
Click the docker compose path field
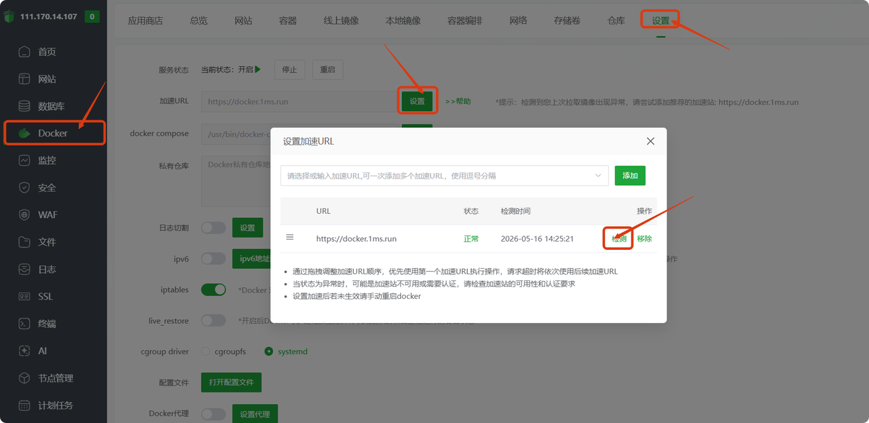[236, 134]
